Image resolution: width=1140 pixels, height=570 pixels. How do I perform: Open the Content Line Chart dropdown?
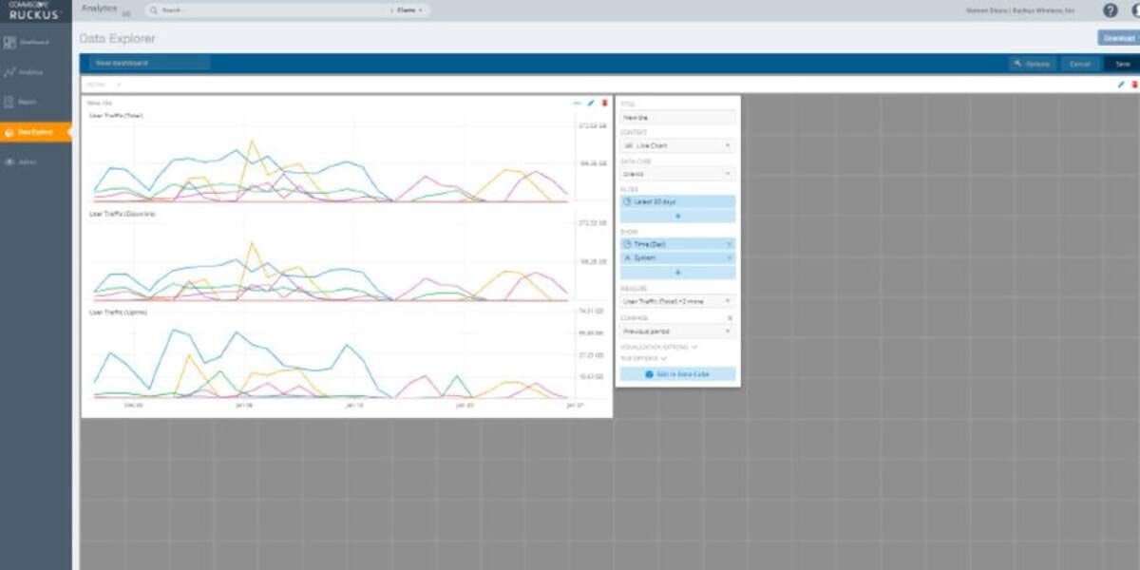(x=677, y=145)
